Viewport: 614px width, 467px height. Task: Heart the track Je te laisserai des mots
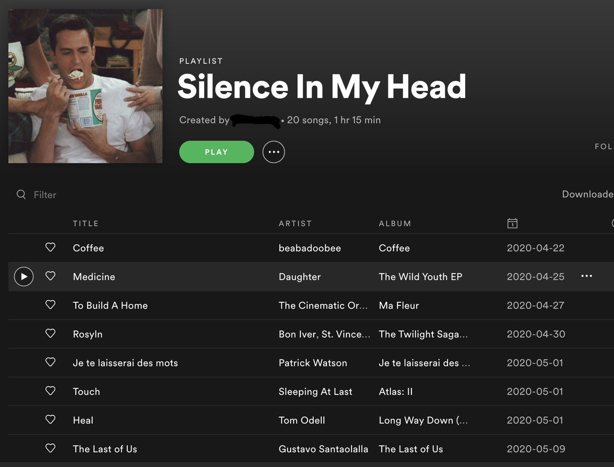[50, 362]
